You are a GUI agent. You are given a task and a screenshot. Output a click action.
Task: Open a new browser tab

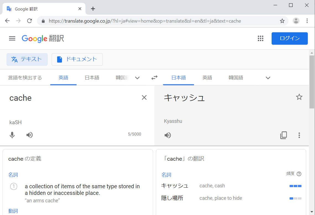[93, 9]
